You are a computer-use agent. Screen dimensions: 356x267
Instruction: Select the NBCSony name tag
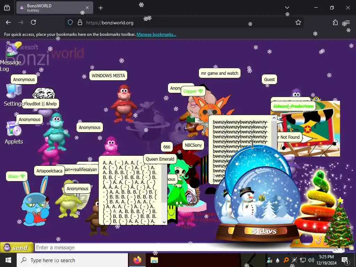[193, 145]
